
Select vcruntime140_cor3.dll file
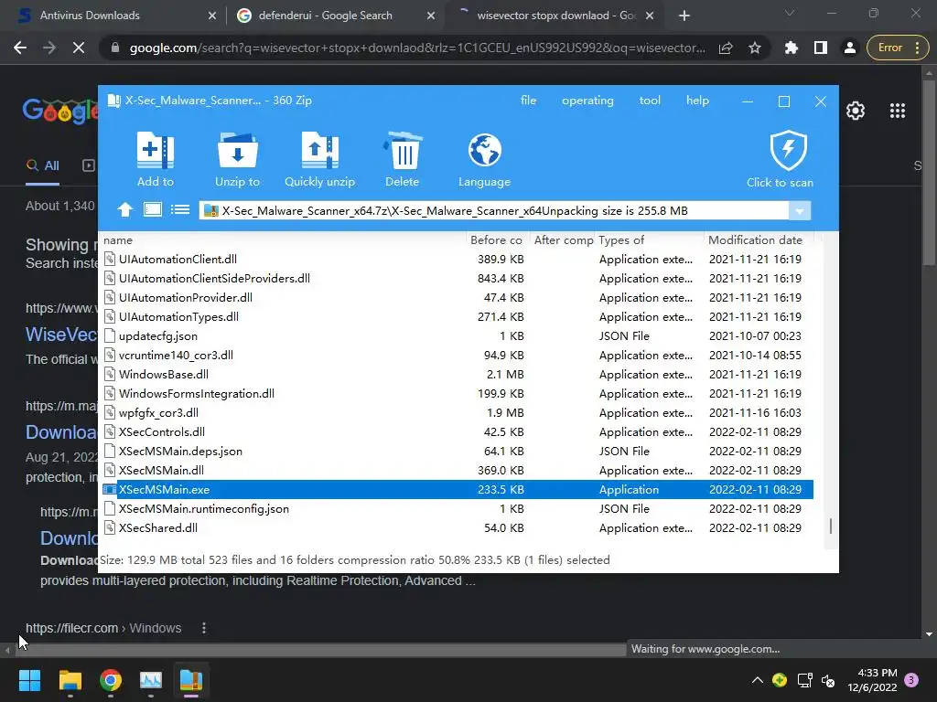(458, 356)
